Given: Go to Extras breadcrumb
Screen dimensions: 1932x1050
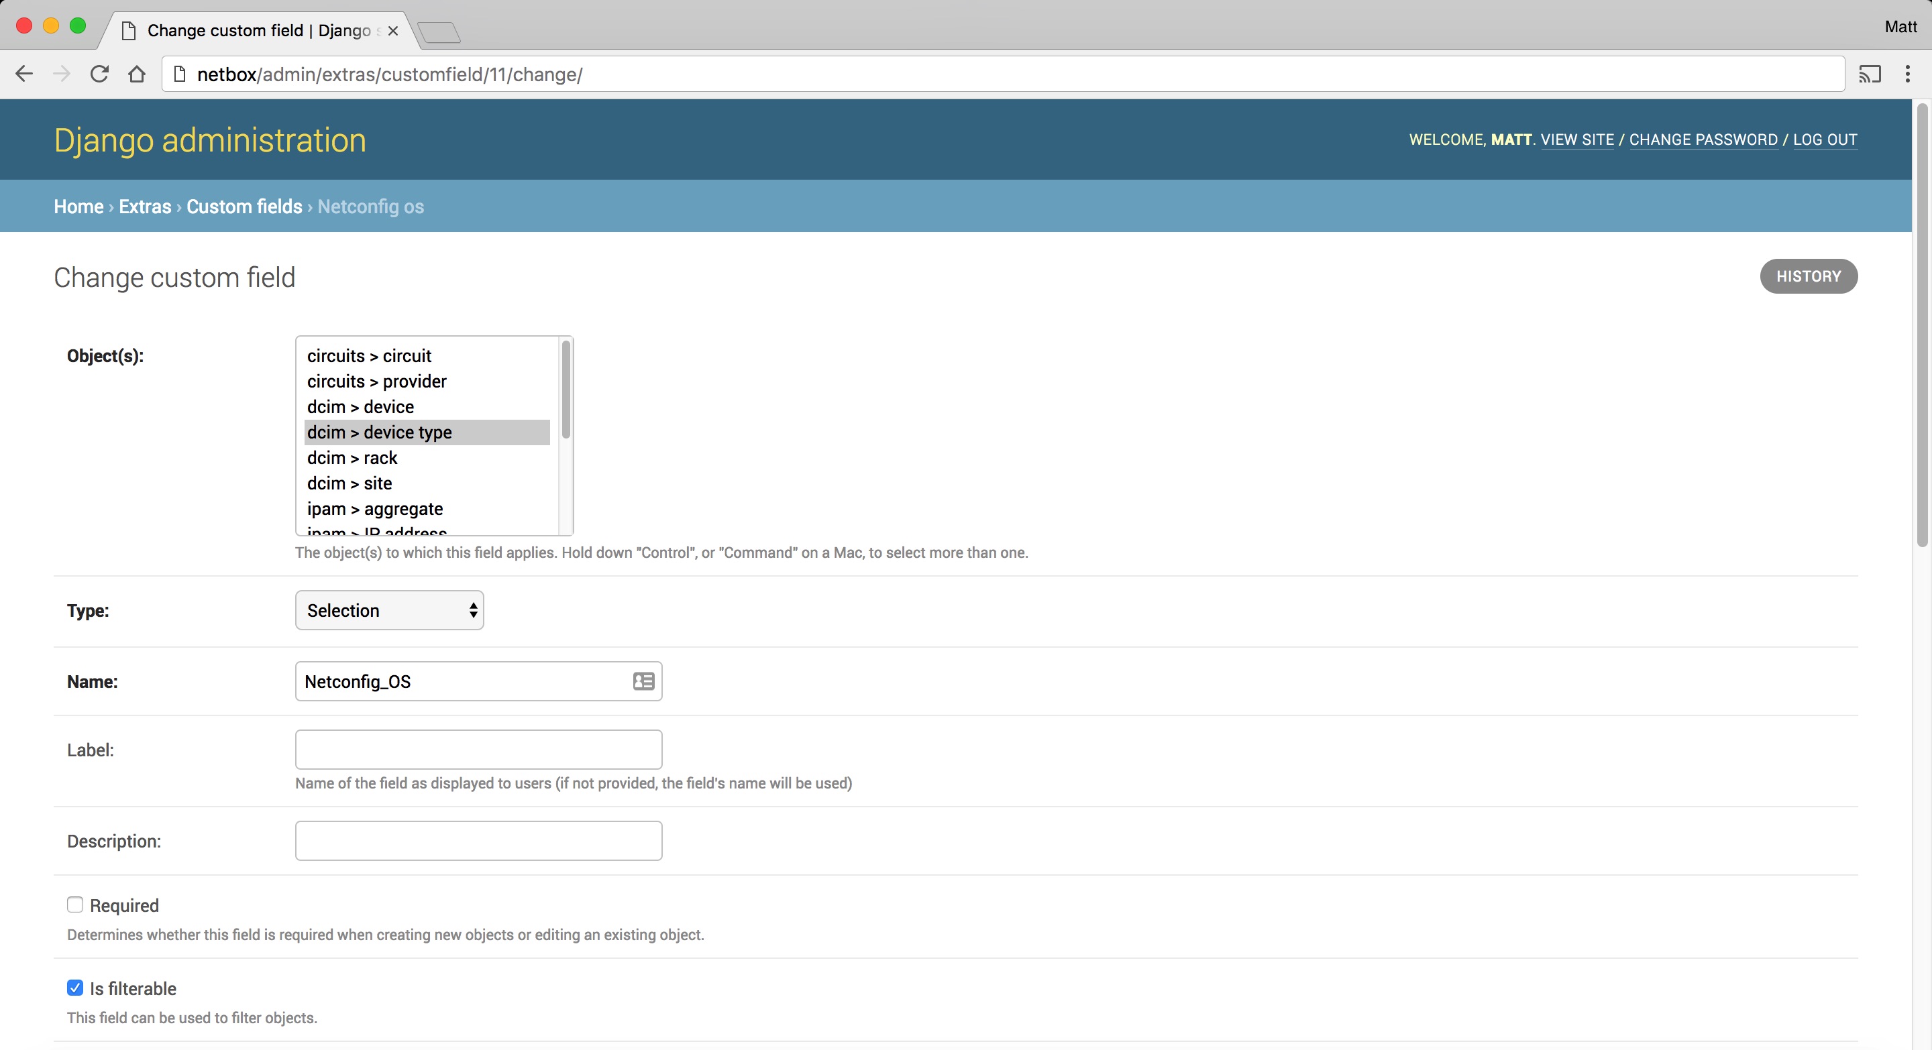Looking at the screenshot, I should click(145, 207).
